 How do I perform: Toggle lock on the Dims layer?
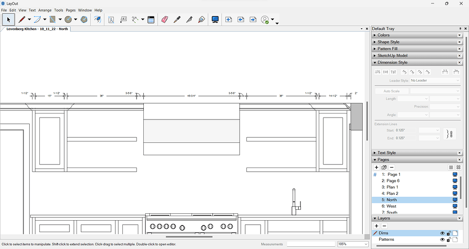tap(449, 233)
